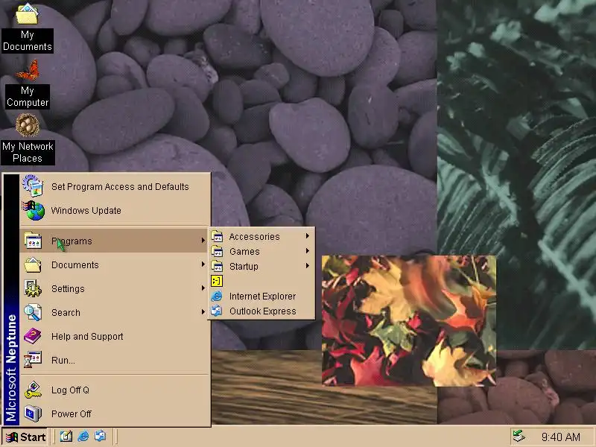596x447 pixels.
Task: Select Power Off menu entry
Action: (115, 413)
